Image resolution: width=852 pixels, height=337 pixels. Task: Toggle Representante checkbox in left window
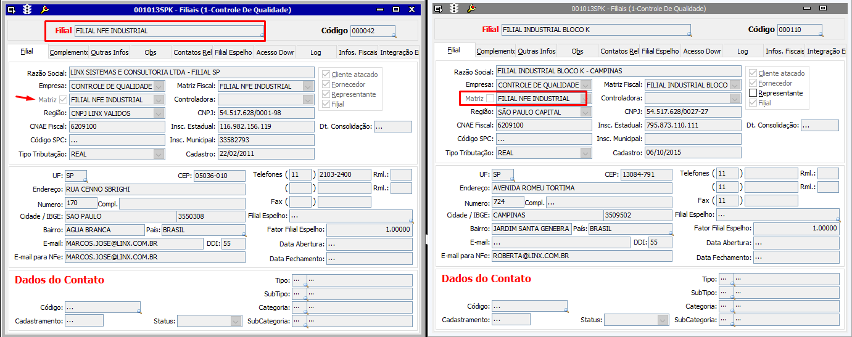(x=326, y=94)
